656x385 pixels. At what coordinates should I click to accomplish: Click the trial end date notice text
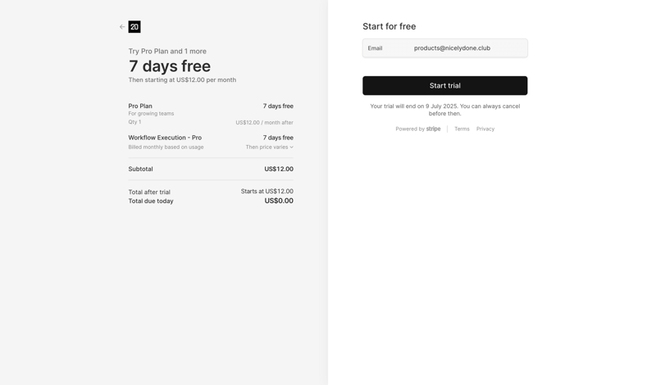click(x=444, y=110)
